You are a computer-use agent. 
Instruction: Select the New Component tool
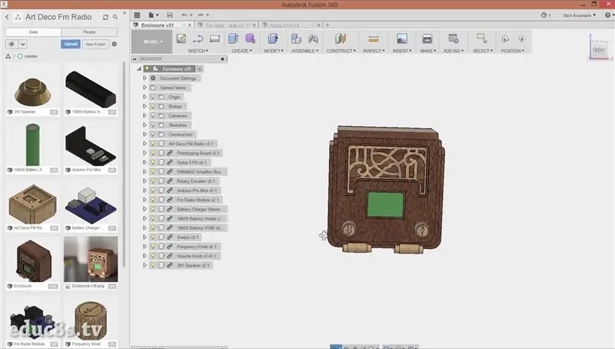click(x=296, y=38)
